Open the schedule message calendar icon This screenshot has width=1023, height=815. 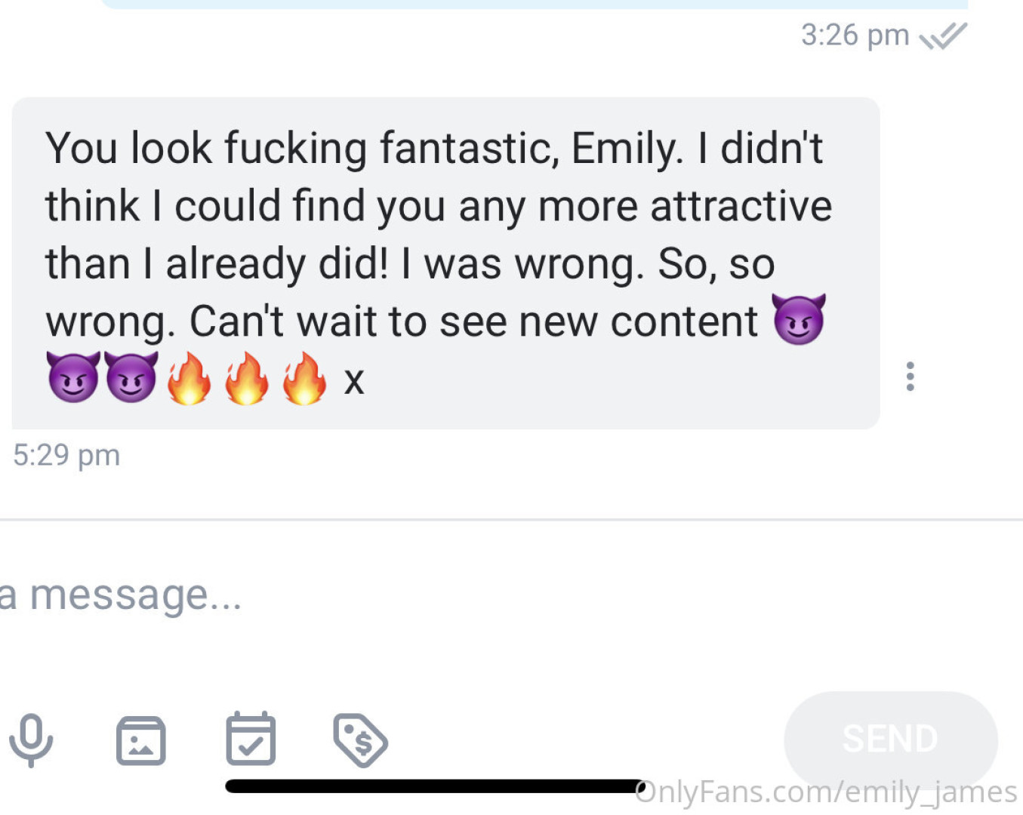click(x=251, y=739)
